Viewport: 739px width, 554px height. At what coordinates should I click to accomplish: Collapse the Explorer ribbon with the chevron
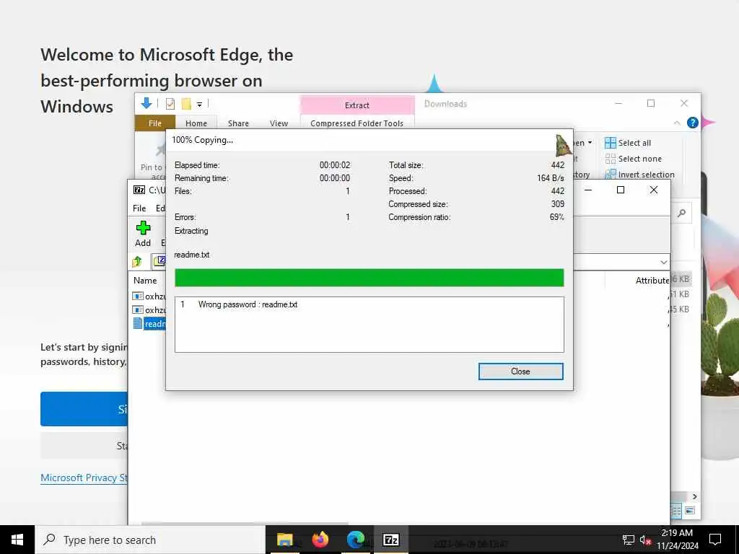point(677,123)
